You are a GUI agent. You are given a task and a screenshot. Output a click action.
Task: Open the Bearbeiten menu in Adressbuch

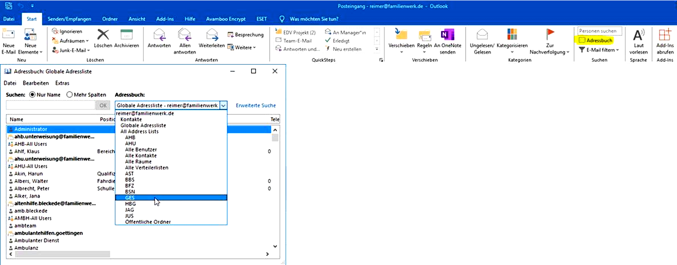pos(36,83)
